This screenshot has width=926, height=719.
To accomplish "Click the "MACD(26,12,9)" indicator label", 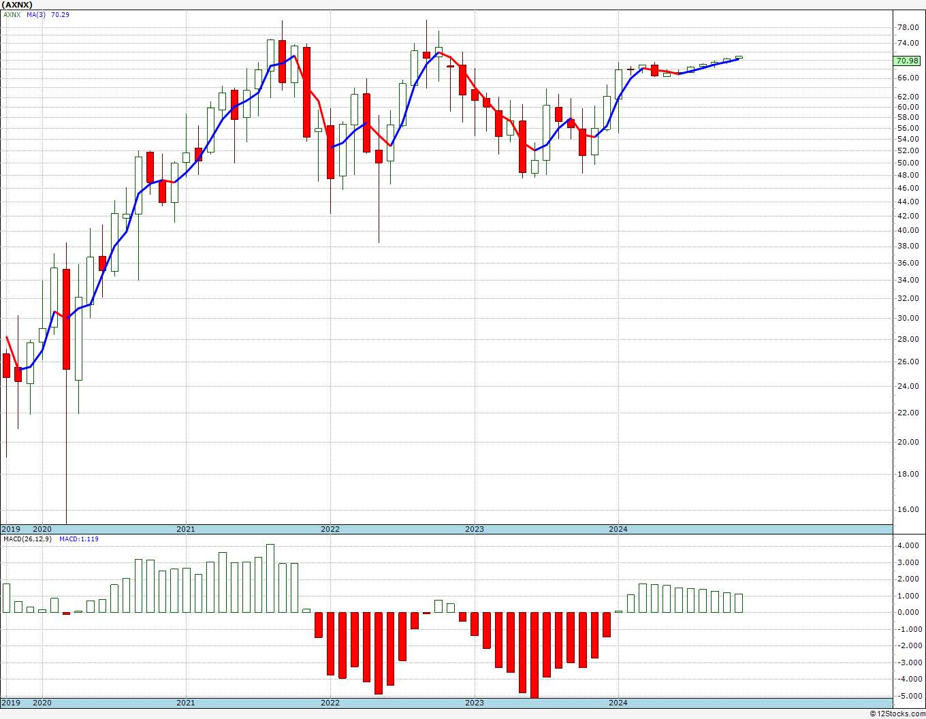I will (27, 539).
